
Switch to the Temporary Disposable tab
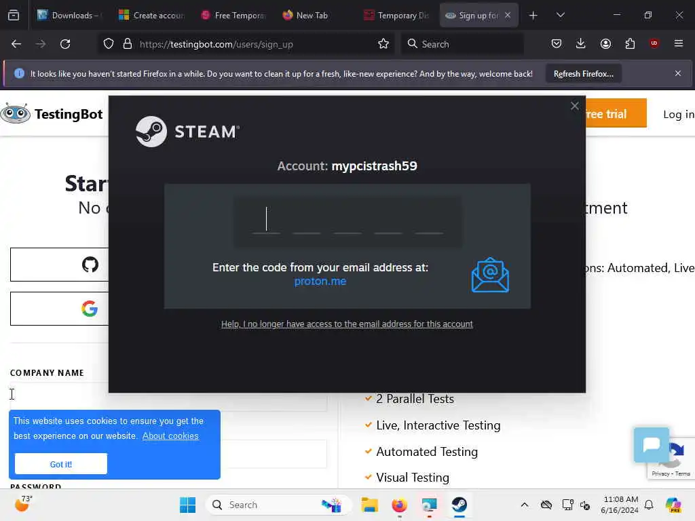(396, 15)
